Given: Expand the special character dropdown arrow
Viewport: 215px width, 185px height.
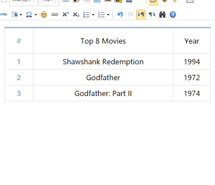Looking at the screenshot, I should 36,15.
